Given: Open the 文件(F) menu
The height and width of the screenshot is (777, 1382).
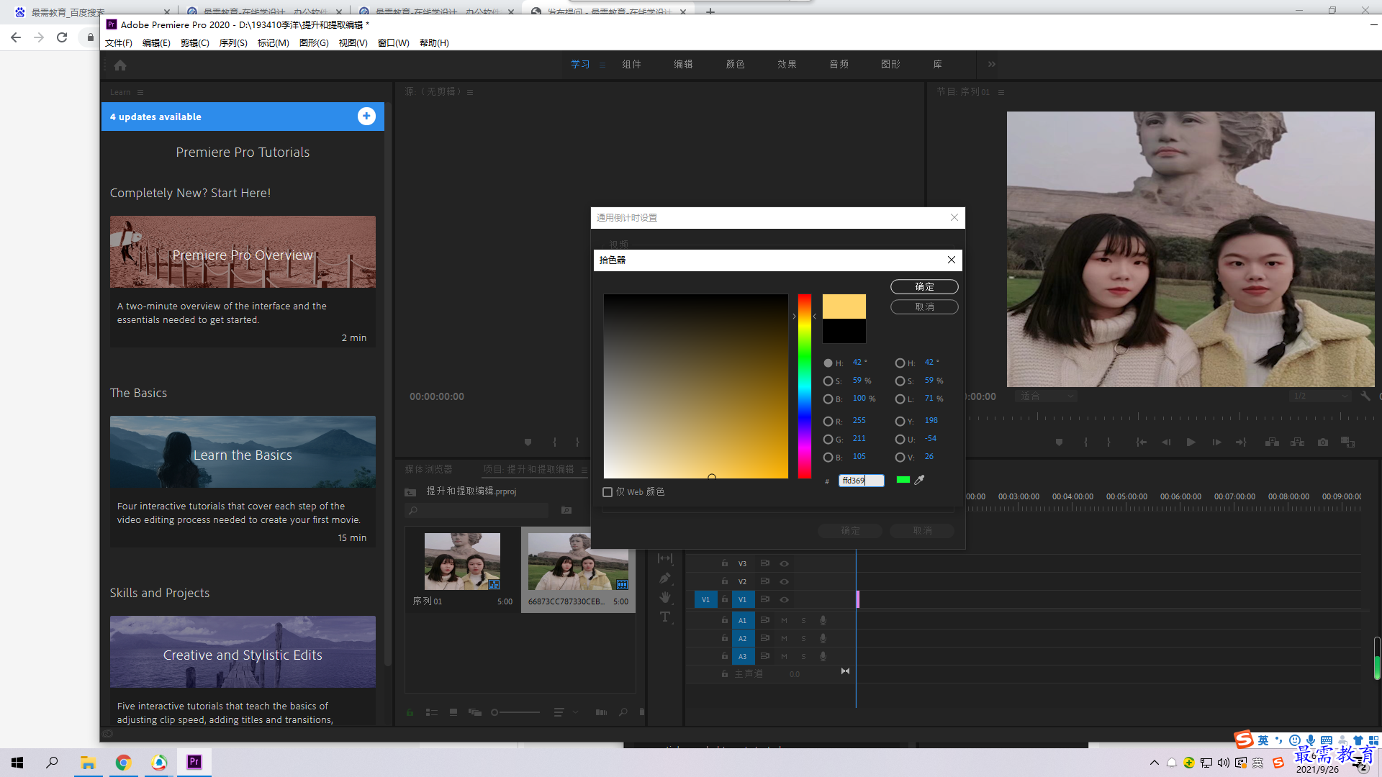Looking at the screenshot, I should tap(119, 43).
